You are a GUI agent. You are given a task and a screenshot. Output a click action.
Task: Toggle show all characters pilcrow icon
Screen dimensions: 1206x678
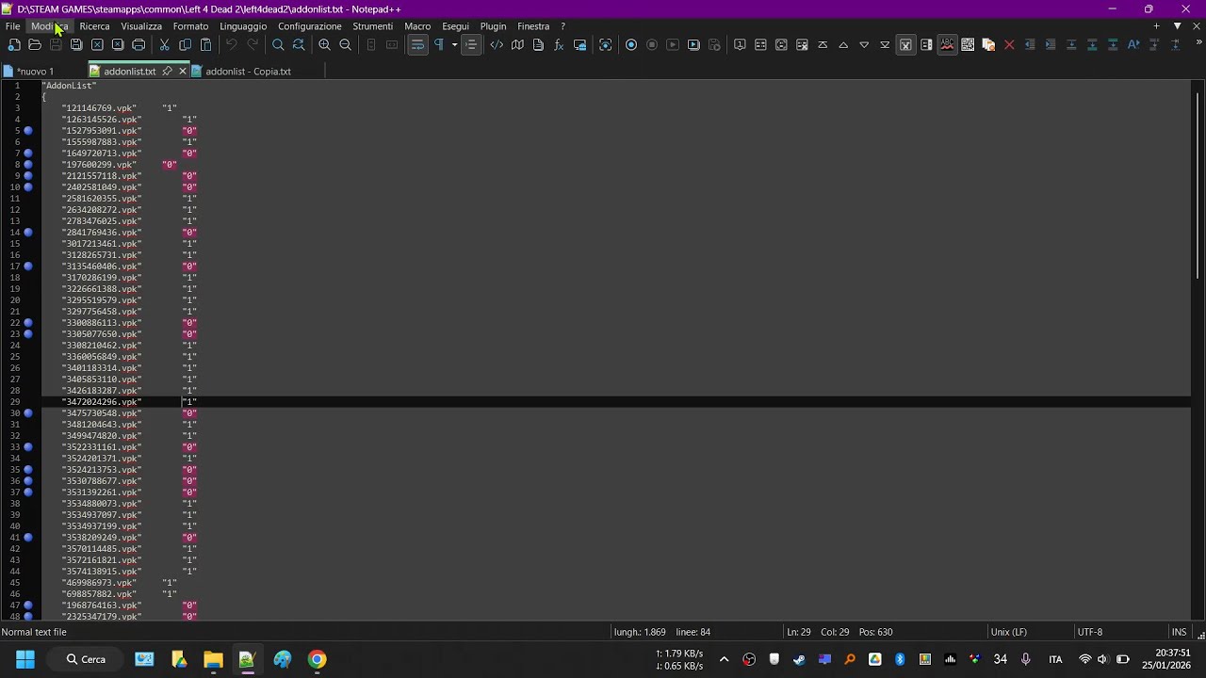coord(438,44)
